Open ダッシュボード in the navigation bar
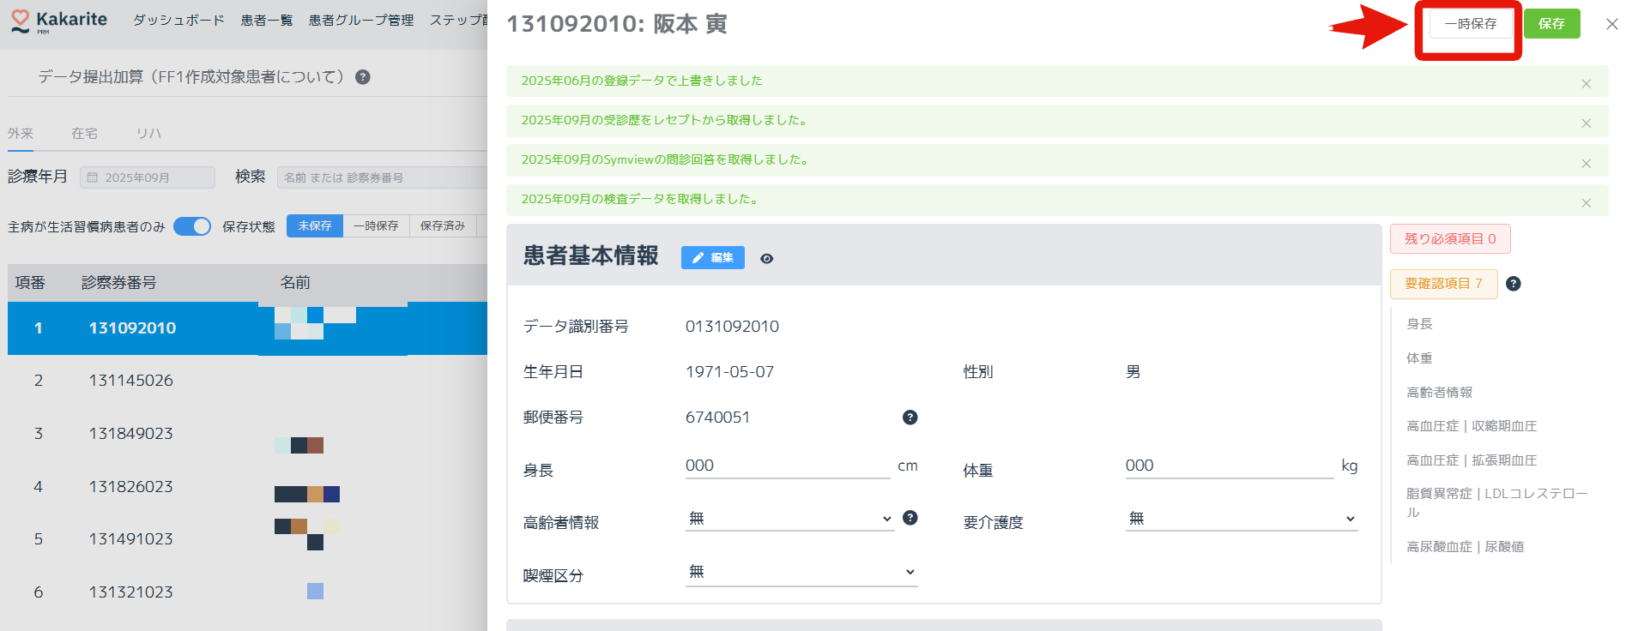Image resolution: width=1626 pixels, height=631 pixels. 178,21
